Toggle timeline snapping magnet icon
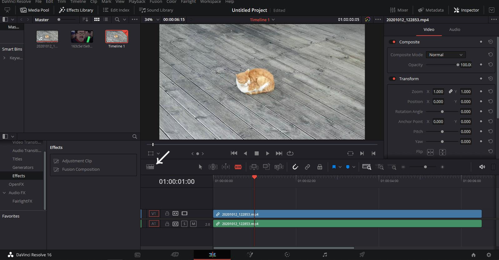 295,167
